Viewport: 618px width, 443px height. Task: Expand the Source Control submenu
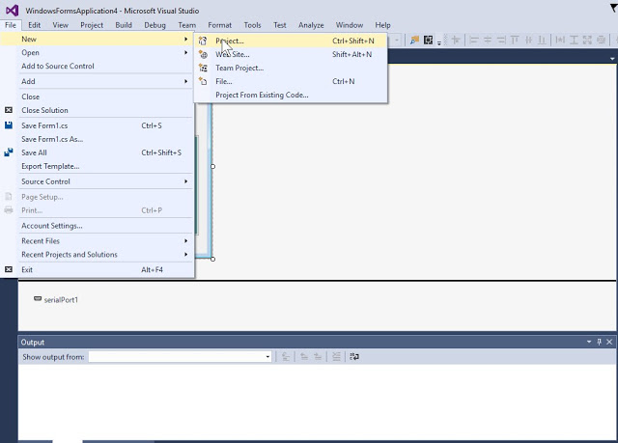coord(97,181)
